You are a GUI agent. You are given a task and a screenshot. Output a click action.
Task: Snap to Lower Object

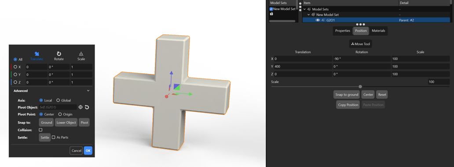66,122
